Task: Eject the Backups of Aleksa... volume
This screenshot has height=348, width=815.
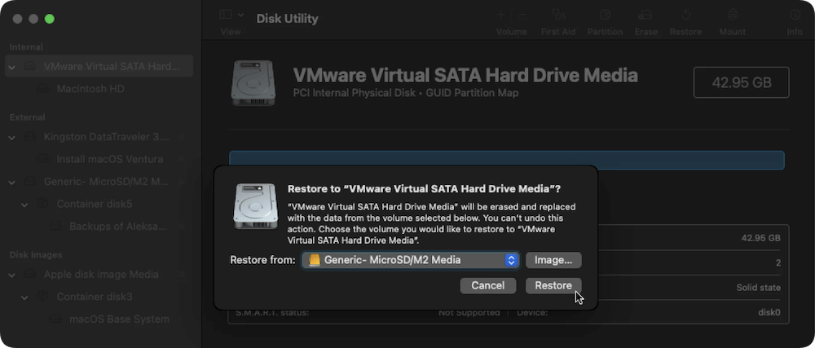Action: click(183, 227)
